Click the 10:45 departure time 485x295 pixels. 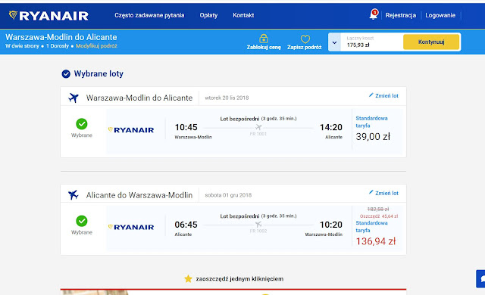click(x=186, y=127)
